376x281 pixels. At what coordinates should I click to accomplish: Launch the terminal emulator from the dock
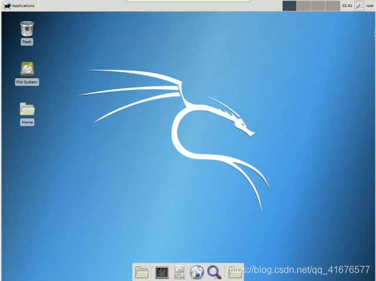click(x=162, y=272)
